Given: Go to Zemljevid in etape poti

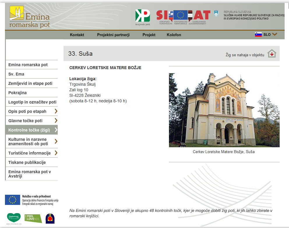Looking at the screenshot, I should click(x=30, y=83).
